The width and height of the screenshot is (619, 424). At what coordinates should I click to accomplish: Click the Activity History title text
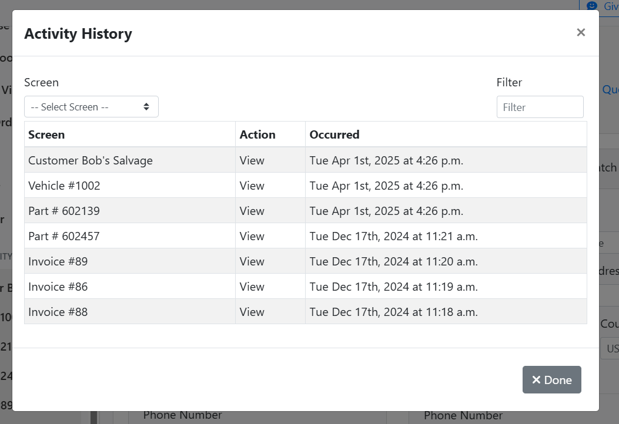[x=78, y=34]
